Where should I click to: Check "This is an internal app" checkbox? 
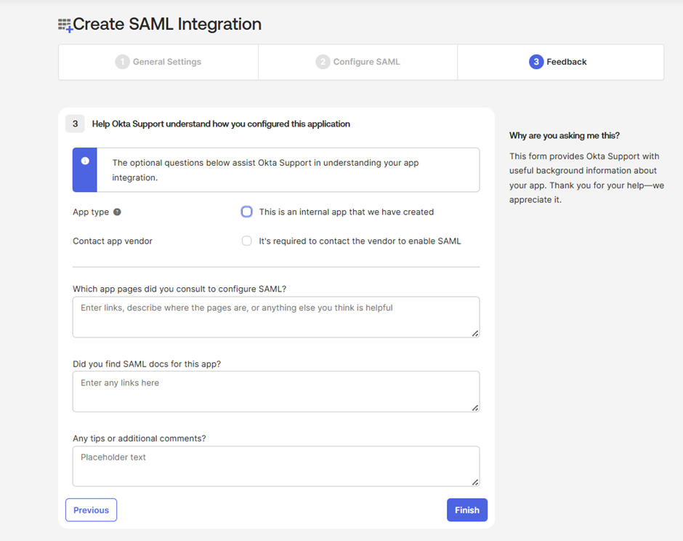coord(246,212)
